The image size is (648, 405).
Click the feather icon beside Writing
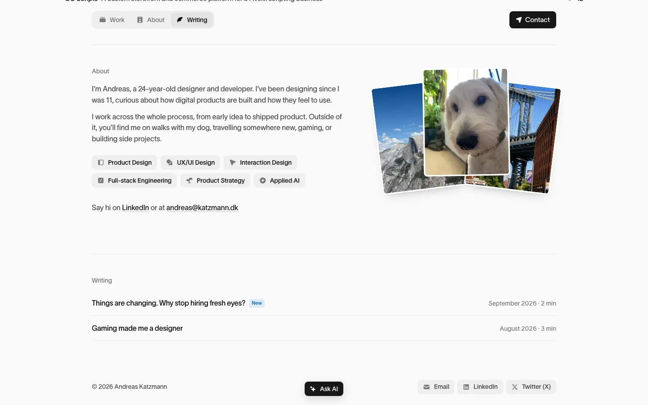[180, 20]
